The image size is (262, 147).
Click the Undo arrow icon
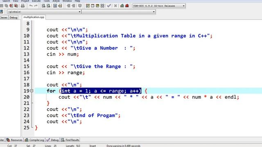(31, 6)
